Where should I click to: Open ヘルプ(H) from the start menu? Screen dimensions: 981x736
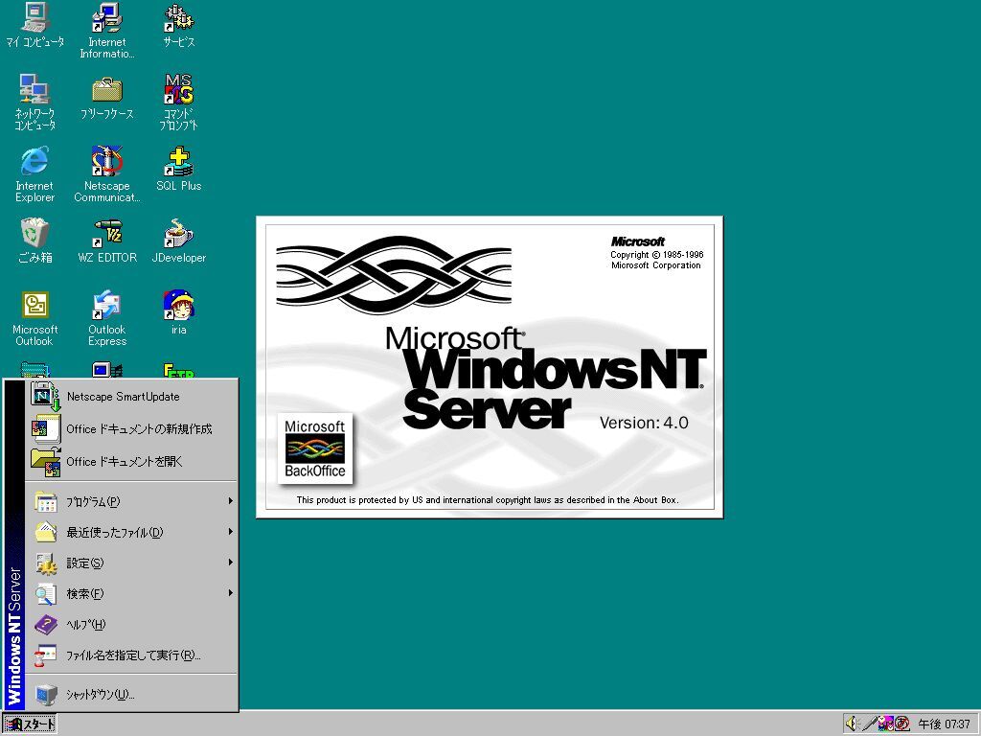[132, 624]
